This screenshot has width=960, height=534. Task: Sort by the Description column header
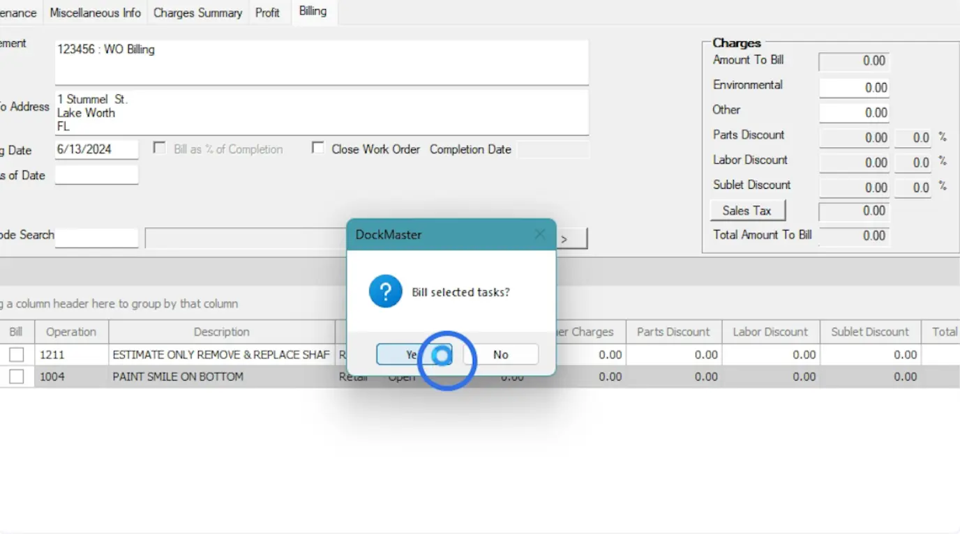tap(221, 332)
